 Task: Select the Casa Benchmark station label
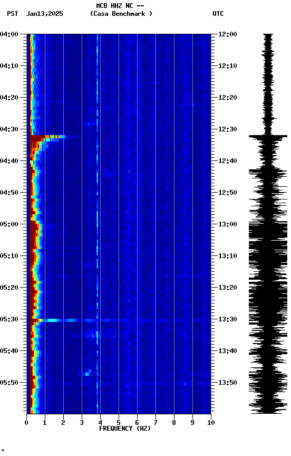(121, 14)
